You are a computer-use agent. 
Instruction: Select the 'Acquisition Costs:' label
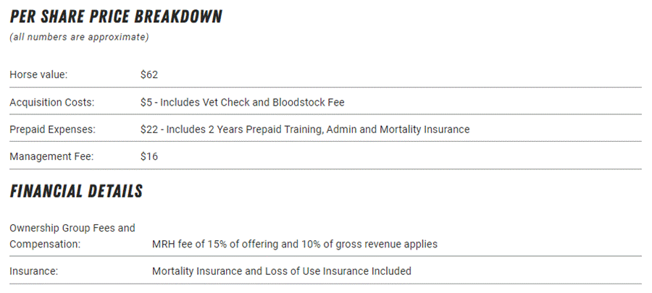(x=52, y=102)
